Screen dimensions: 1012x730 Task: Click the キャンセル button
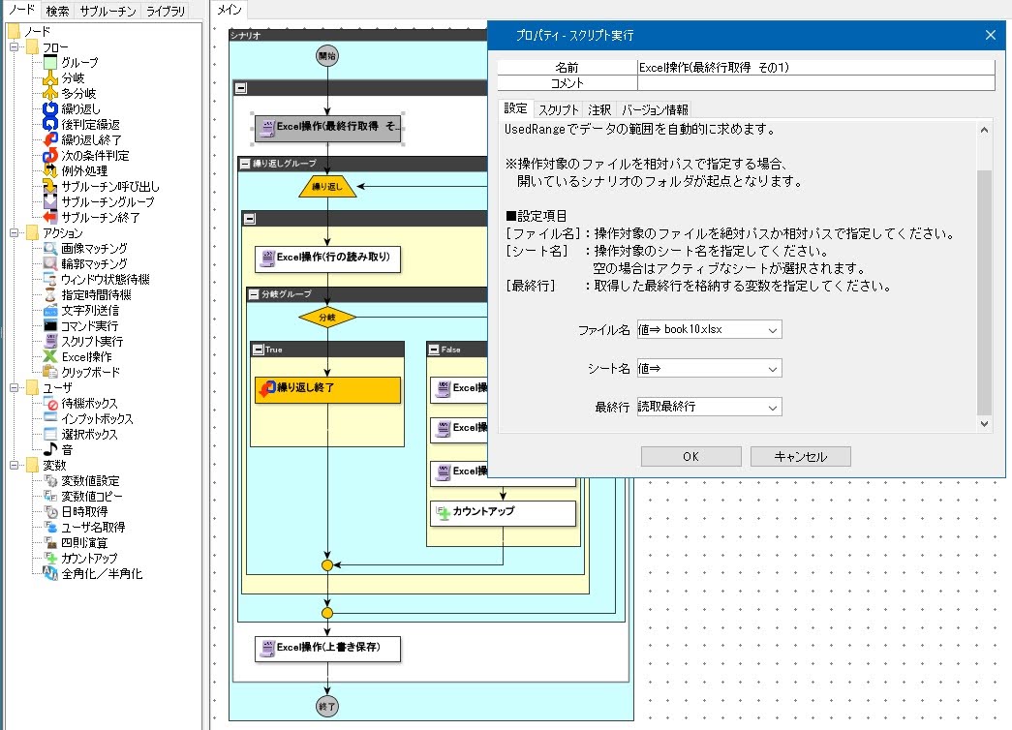[x=800, y=456]
